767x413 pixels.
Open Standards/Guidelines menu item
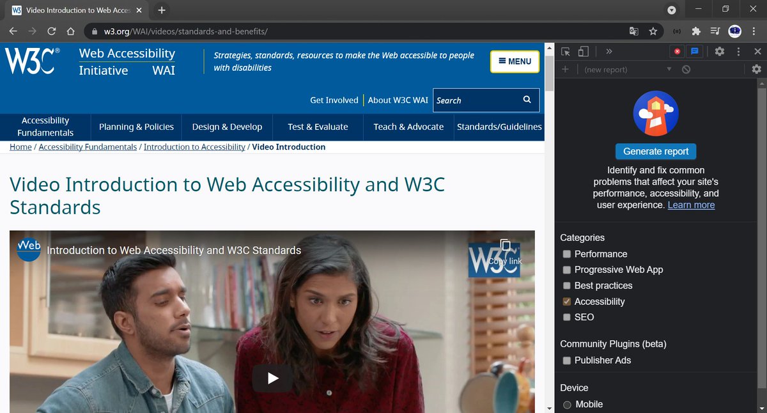tap(499, 127)
